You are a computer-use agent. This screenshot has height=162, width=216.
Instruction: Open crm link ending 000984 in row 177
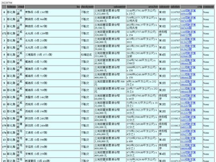point(188,147)
